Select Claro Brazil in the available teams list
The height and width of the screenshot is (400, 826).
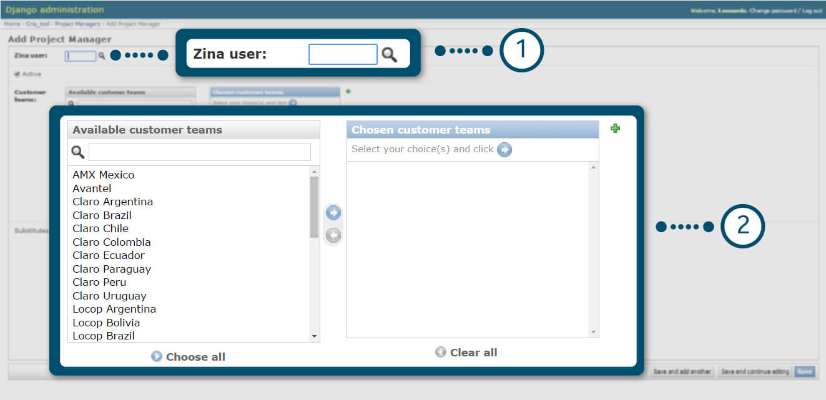point(102,215)
